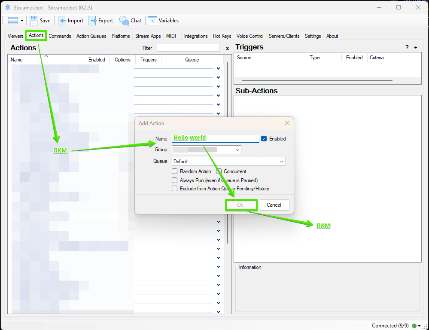Image resolution: width=429 pixels, height=330 pixels.
Task: Open the Voice Control tab
Action: click(x=250, y=36)
